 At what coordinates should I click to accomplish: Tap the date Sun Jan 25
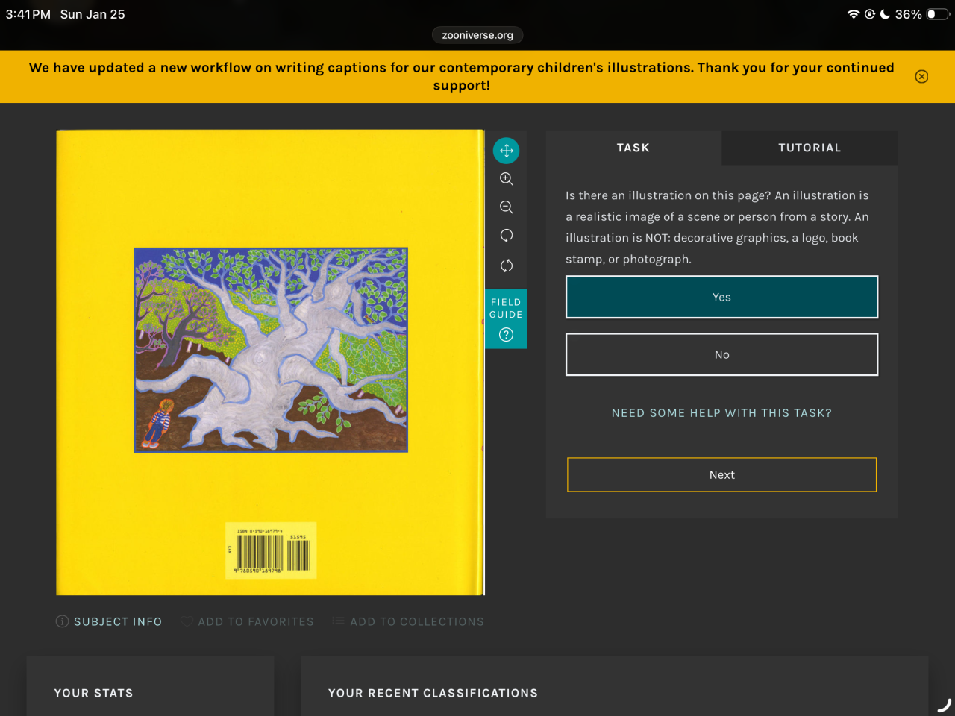93,14
